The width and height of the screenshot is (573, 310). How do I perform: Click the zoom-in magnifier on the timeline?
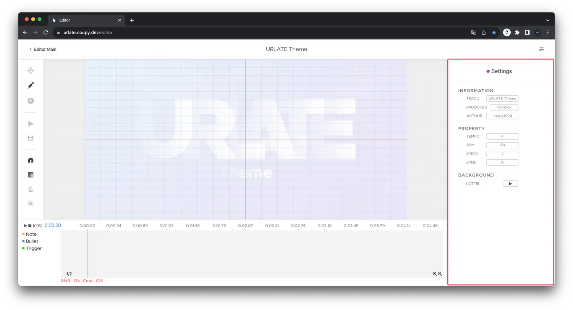pyautogui.click(x=435, y=274)
